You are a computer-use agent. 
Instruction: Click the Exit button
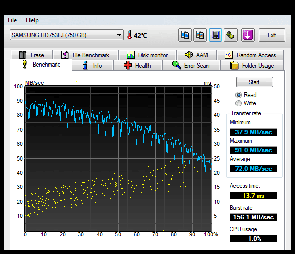pyautogui.click(x=272, y=35)
